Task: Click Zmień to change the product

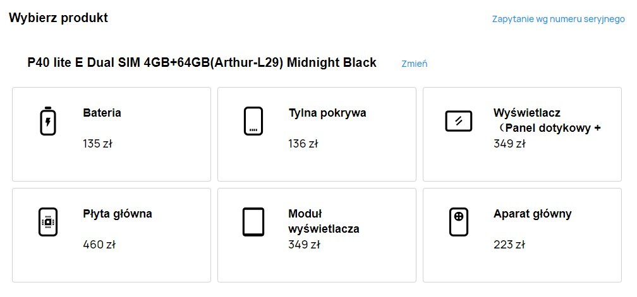Action: coord(415,64)
